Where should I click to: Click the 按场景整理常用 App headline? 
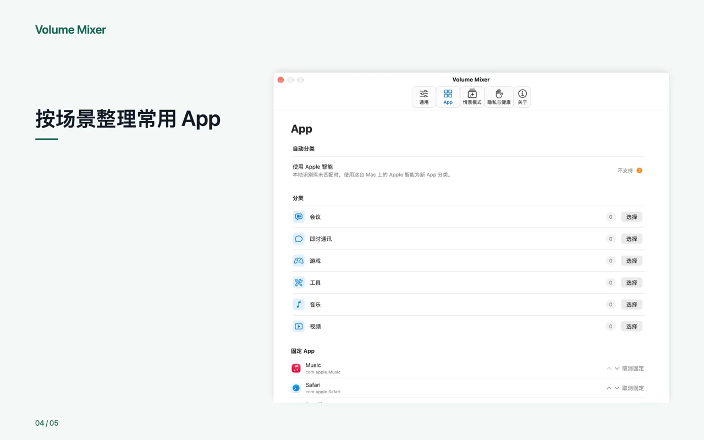(x=128, y=119)
